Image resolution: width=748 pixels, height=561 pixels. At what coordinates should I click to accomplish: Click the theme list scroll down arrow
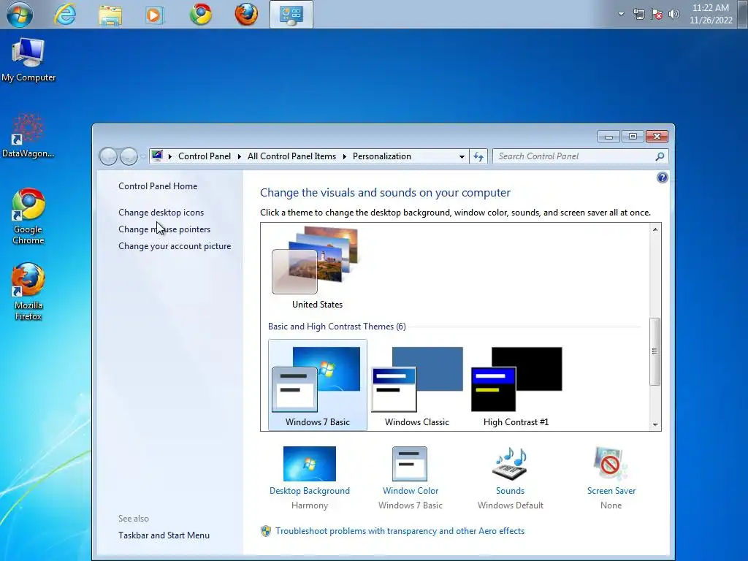coord(655,424)
